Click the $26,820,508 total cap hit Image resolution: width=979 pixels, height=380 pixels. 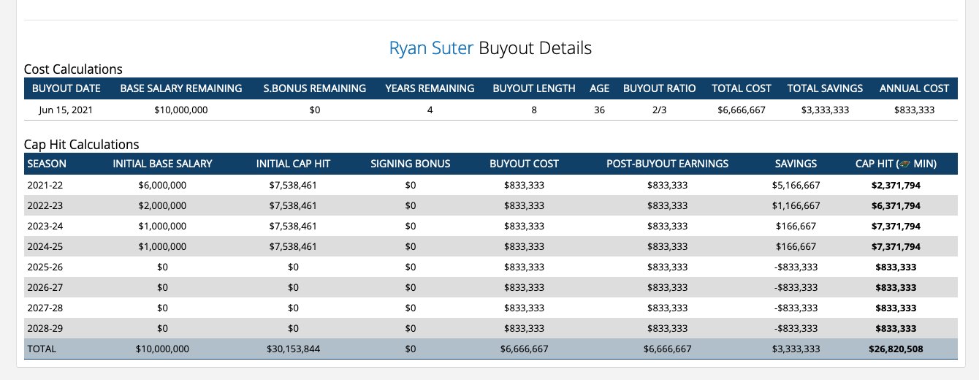pos(896,349)
